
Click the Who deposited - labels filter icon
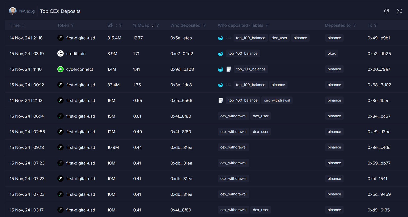[267, 25]
